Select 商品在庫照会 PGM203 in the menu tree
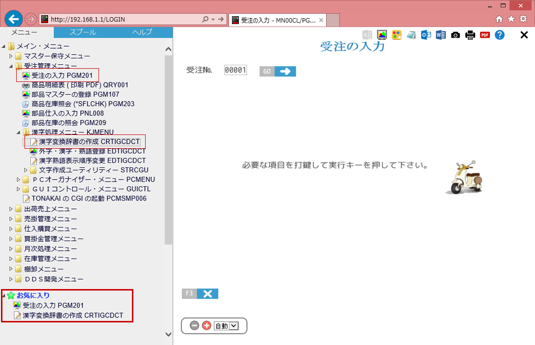 coord(82,104)
